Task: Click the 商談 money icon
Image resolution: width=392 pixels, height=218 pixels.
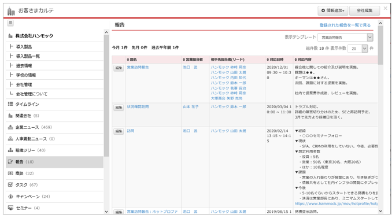Action: point(10,173)
